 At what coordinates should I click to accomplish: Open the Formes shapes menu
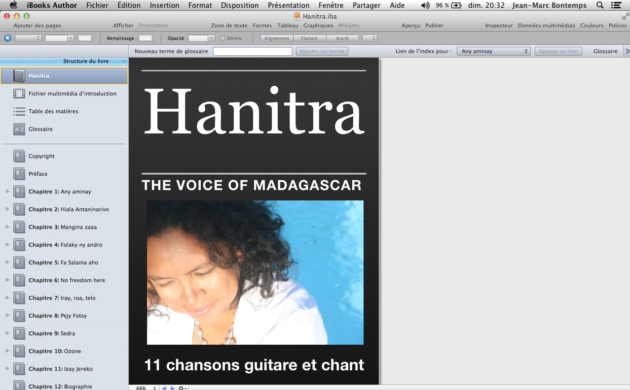[262, 25]
